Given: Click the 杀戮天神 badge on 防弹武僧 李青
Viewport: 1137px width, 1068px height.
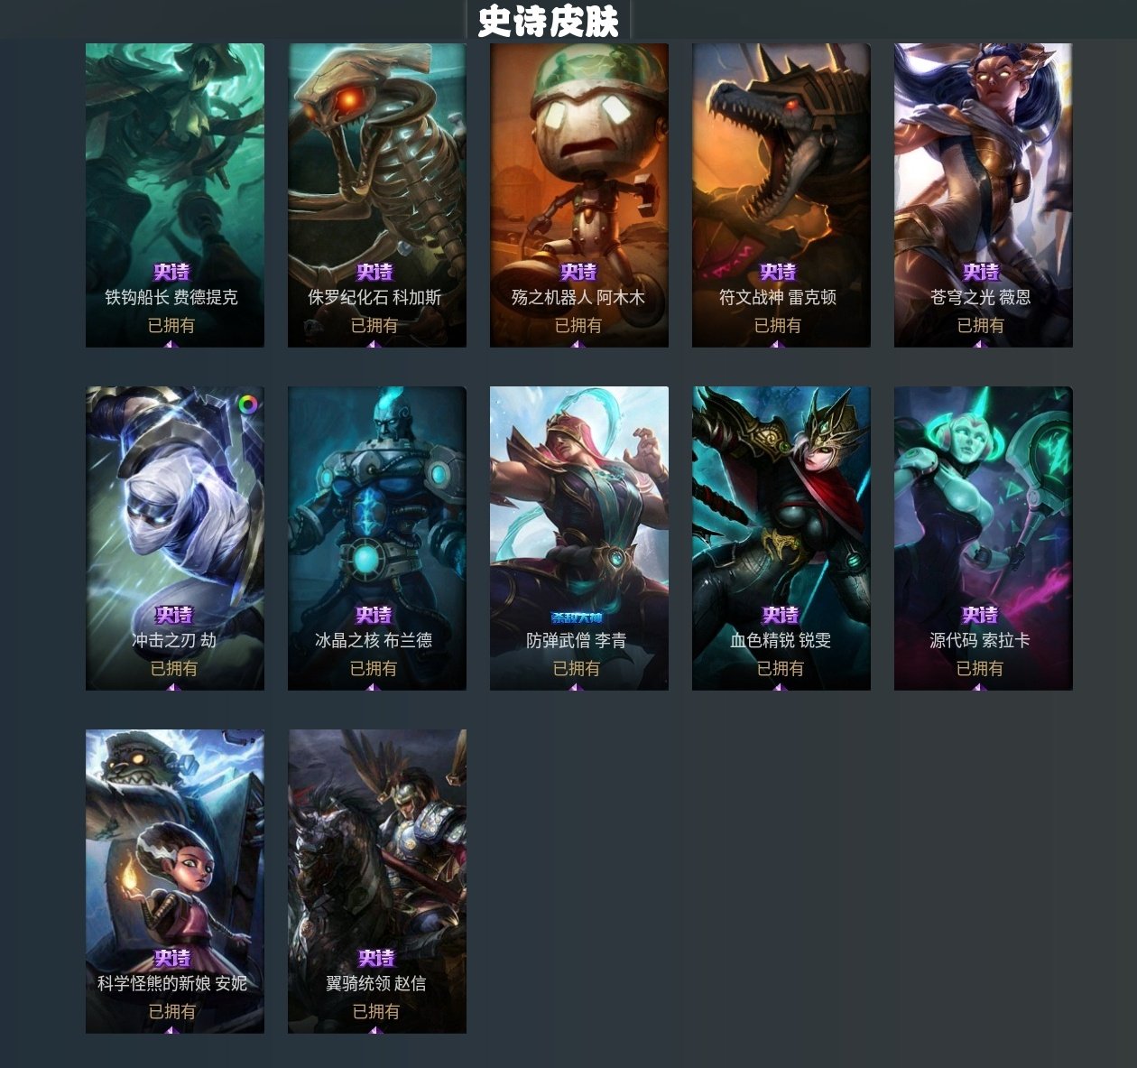Looking at the screenshot, I should [x=577, y=618].
